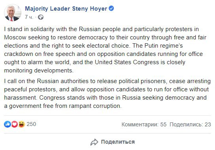Viewport: 215px width, 150px height.
Task: Click the word 'Moscow' in the post
Action: coord(15,37)
